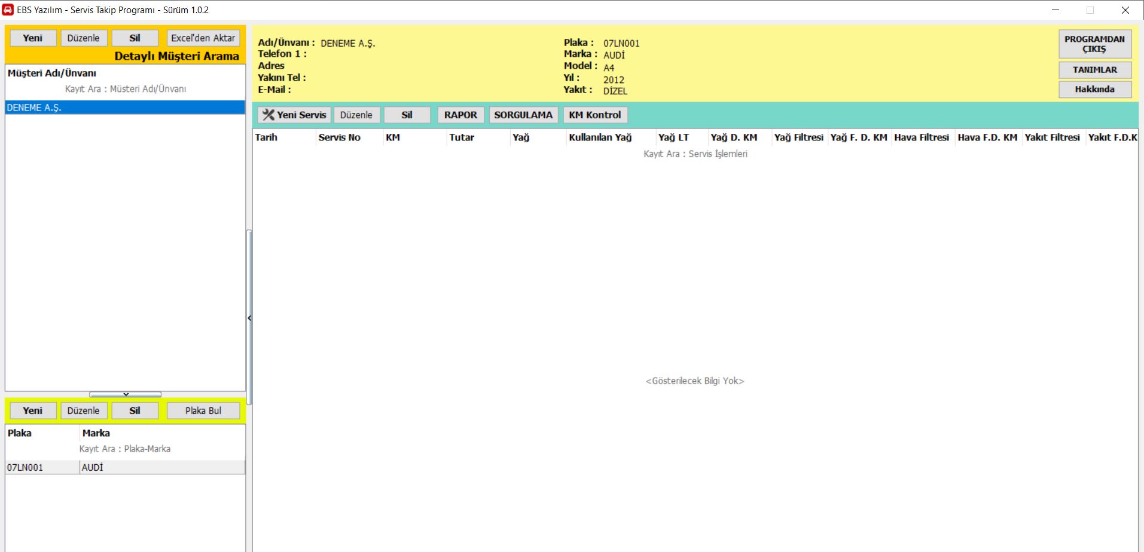
Task: Sort by Plaka column header
Action: [x=42, y=433]
